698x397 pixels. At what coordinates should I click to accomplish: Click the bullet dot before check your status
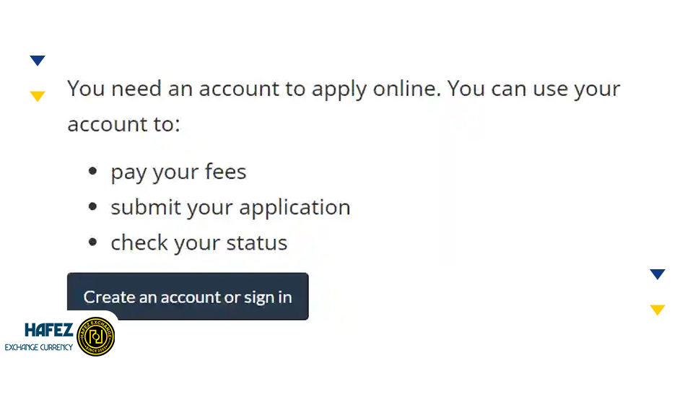(92, 243)
